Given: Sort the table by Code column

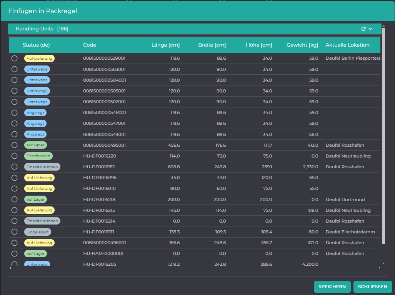Looking at the screenshot, I should click(x=90, y=45).
